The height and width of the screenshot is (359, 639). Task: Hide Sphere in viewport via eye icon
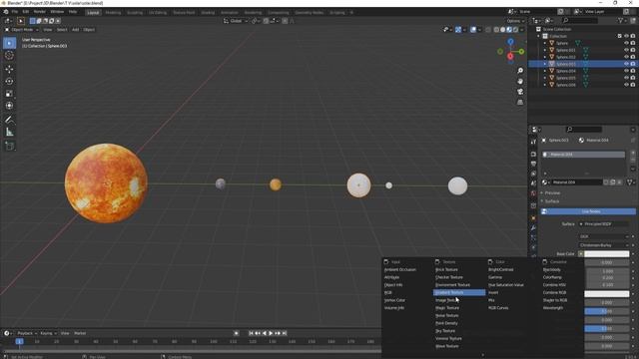point(626,43)
